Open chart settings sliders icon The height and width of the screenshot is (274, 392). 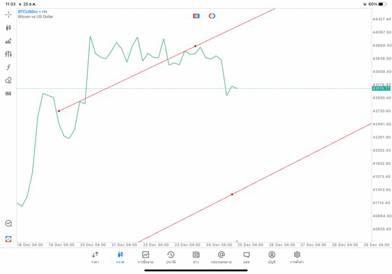pyautogui.click(x=9, y=54)
